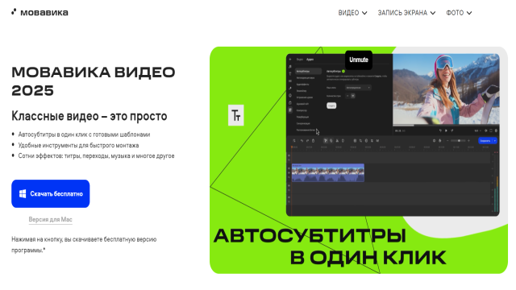The height and width of the screenshot is (290, 516).
Task: Open the Мовавика logo home link
Action: tap(40, 13)
